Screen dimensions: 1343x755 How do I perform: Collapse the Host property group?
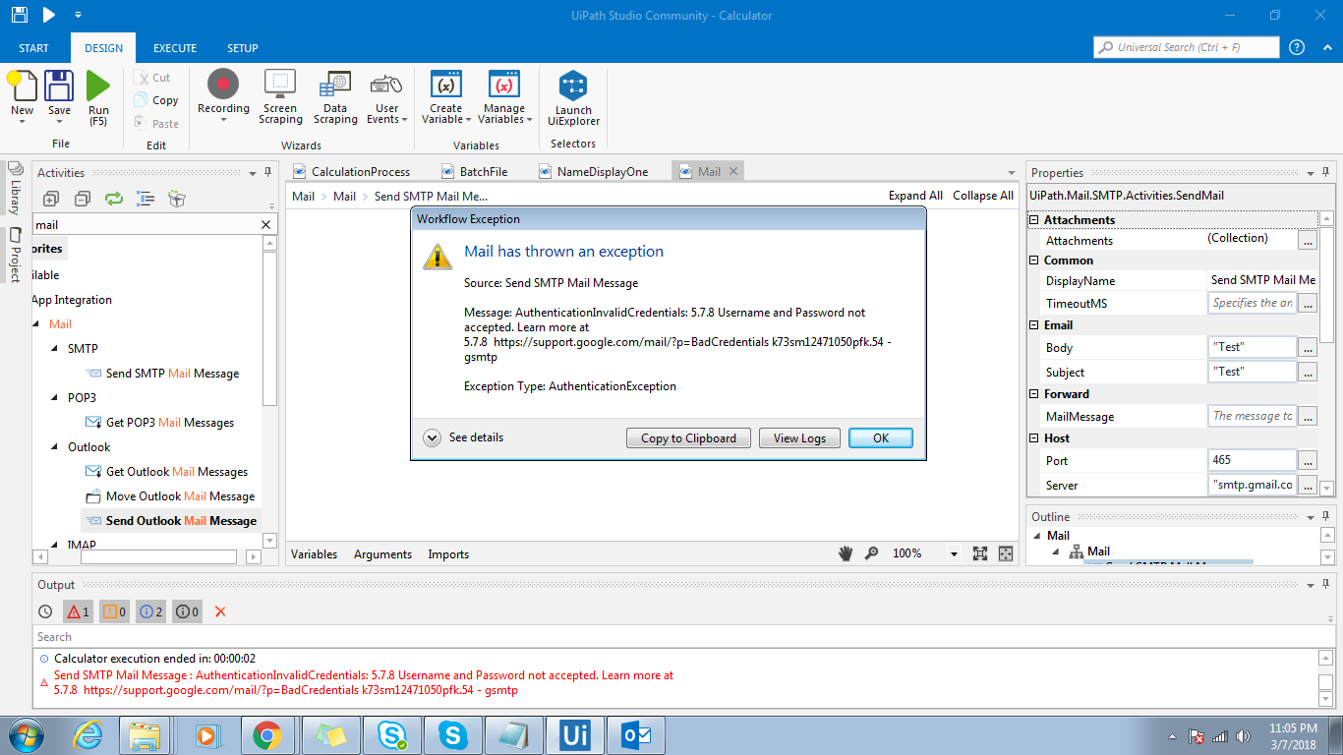[x=1034, y=438]
